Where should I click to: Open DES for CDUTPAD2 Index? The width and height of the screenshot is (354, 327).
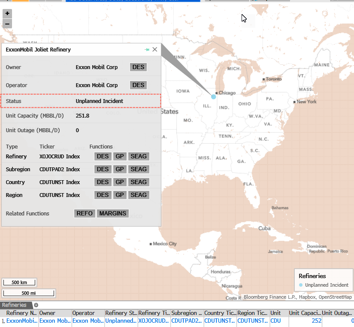coord(103,169)
